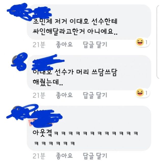
Task: Reply to the 조민제 저거 이대호 comment
Action: tap(95, 45)
